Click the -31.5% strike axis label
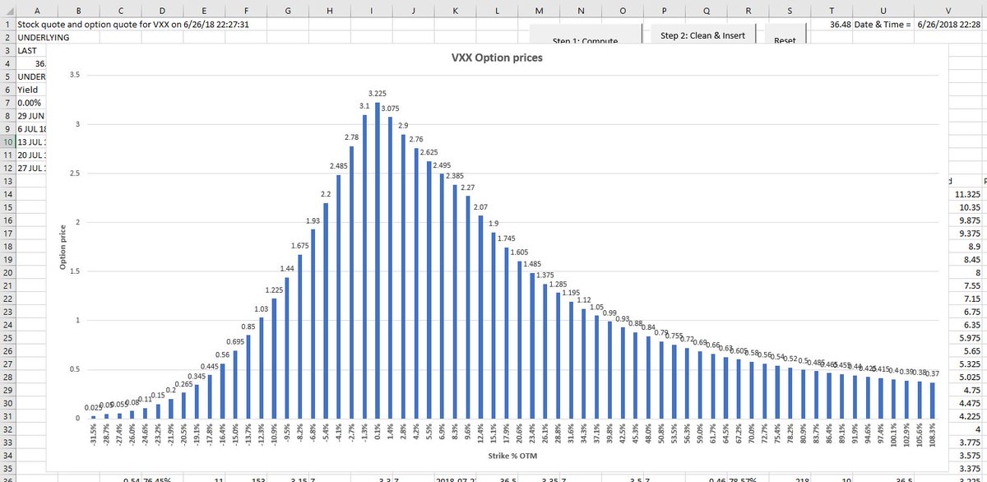987x482 pixels. 93,436
